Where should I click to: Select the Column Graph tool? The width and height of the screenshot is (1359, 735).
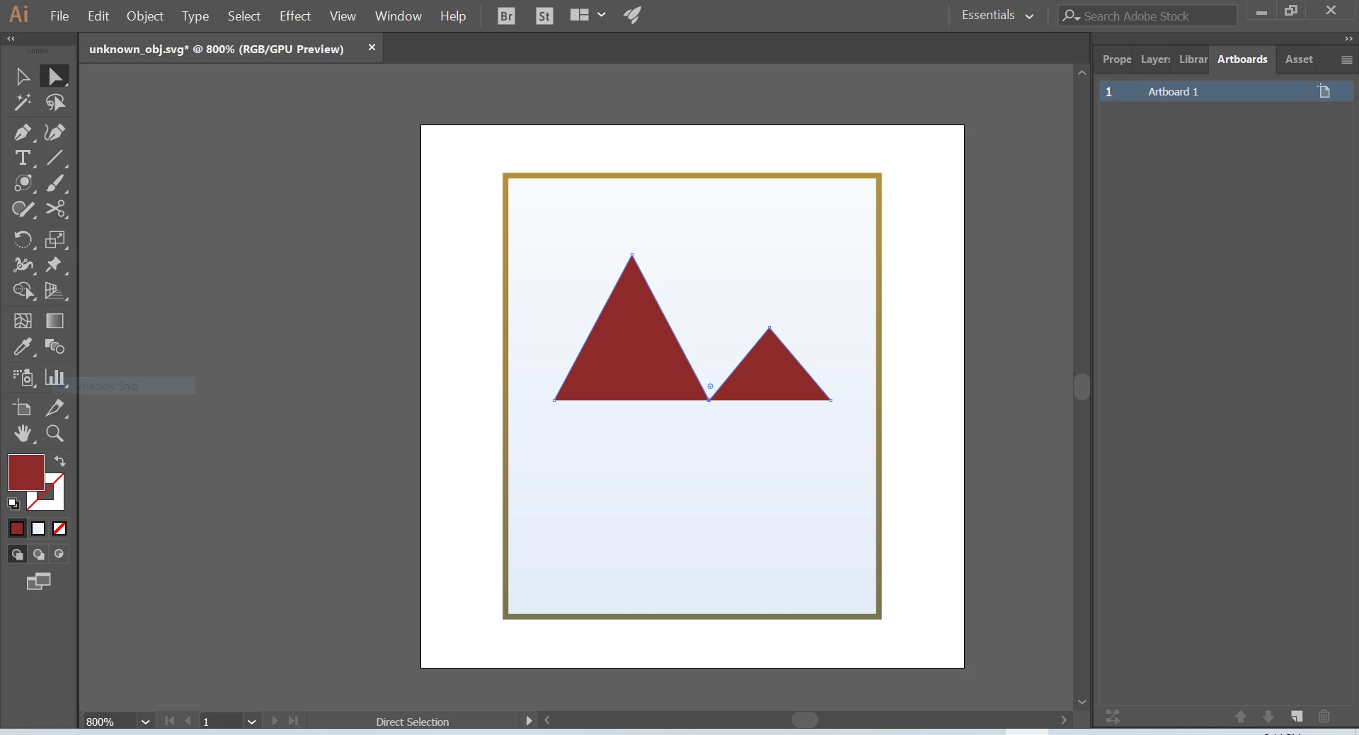point(55,377)
